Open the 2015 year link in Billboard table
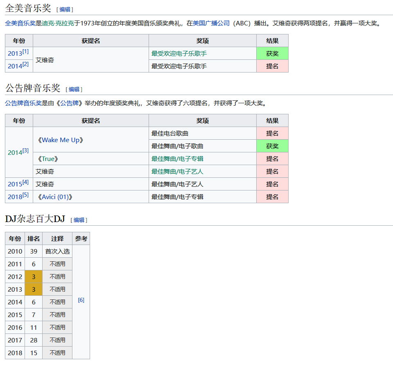393x365 pixels. point(15,184)
